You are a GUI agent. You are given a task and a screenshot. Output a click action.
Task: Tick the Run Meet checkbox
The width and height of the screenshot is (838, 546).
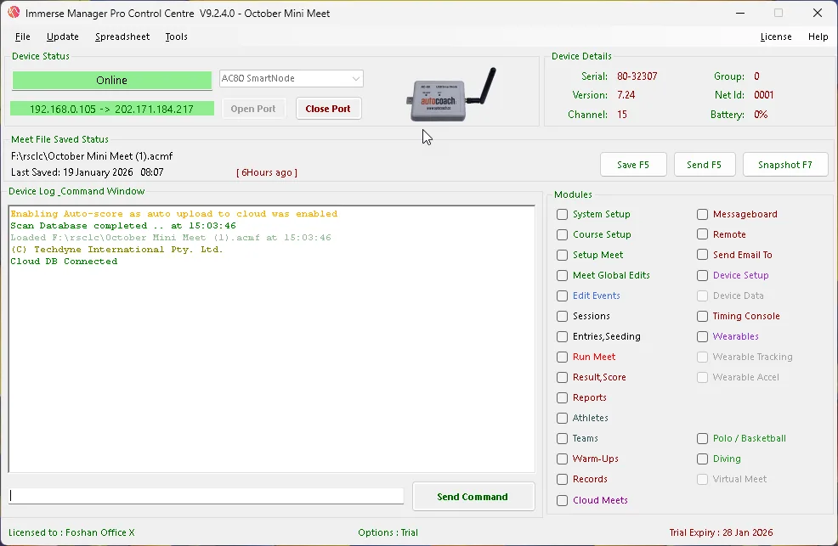point(563,357)
